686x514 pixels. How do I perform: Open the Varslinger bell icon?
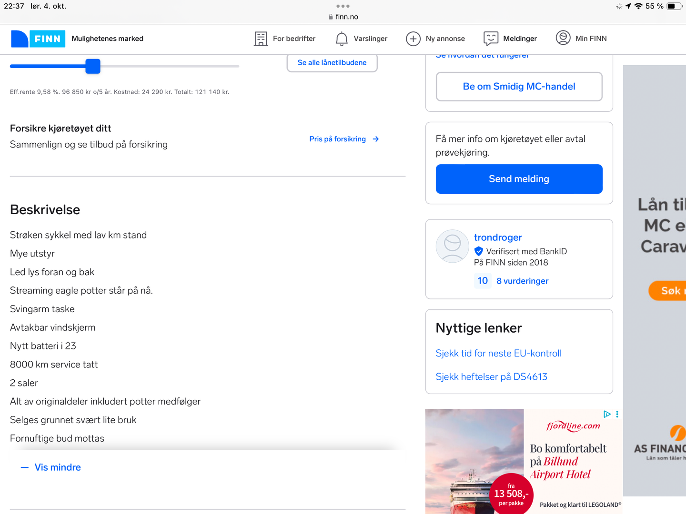[342, 39]
